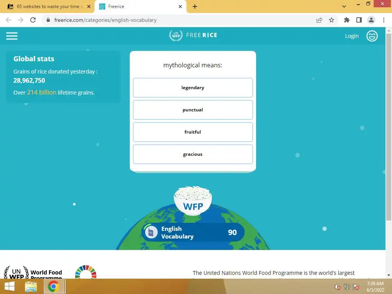The width and height of the screenshot is (392, 294).
Task: Click the "214 billion" lifetime grains text
Action: 42,93
